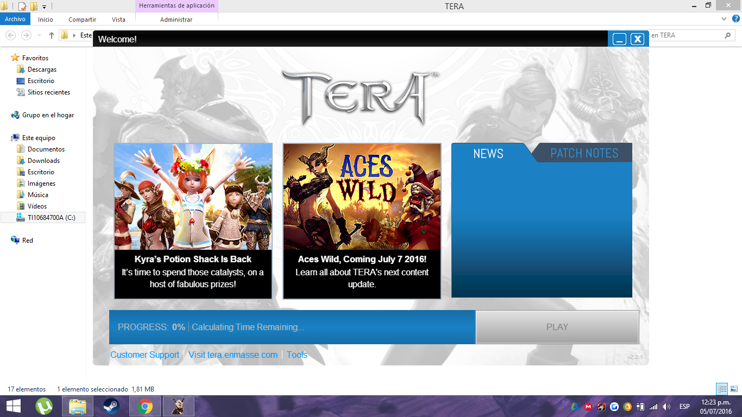
Task: Open the volume speaker tray icon
Action: (666, 406)
